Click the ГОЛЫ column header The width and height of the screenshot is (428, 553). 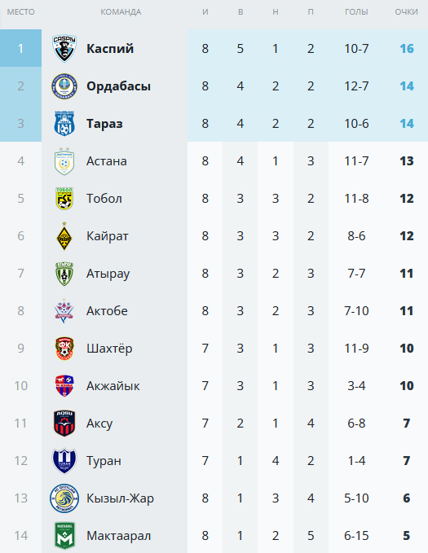pos(356,12)
